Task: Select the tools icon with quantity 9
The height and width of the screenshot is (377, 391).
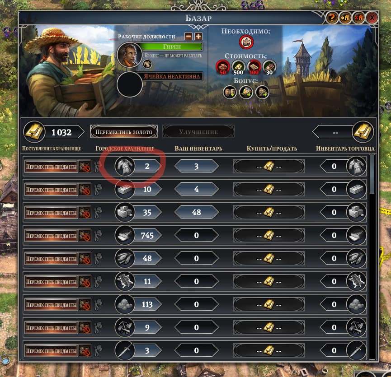Action: (x=125, y=327)
